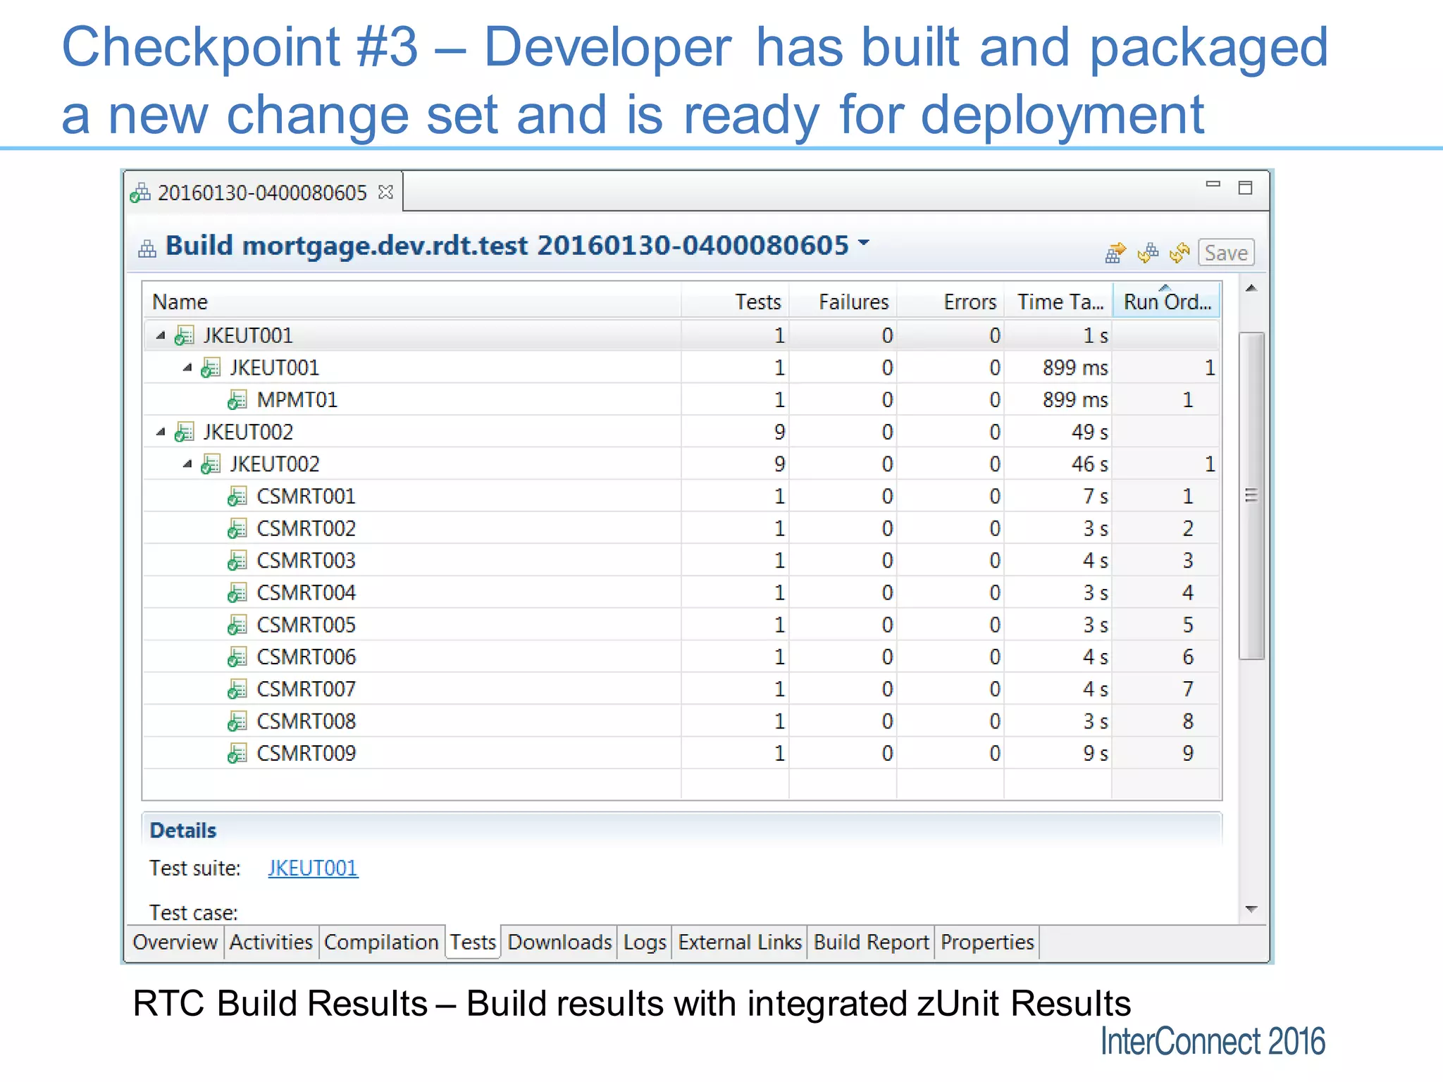
Task: Click the scrollbar up arrow
Action: click(1251, 287)
